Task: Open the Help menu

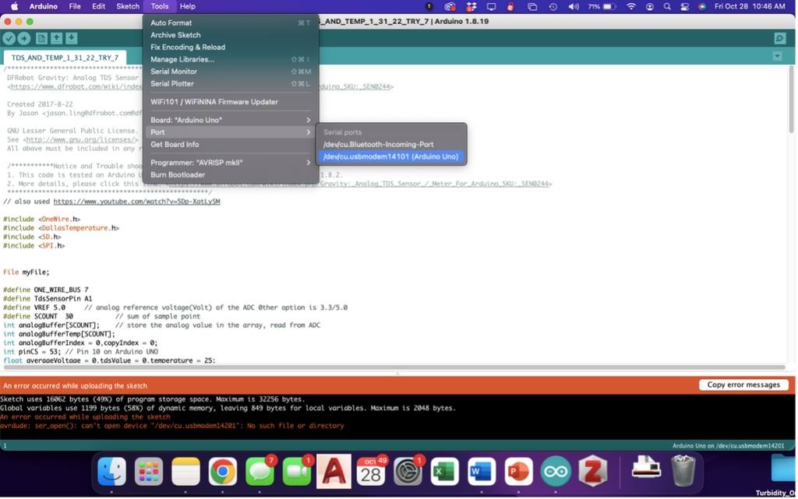Action: pos(187,6)
